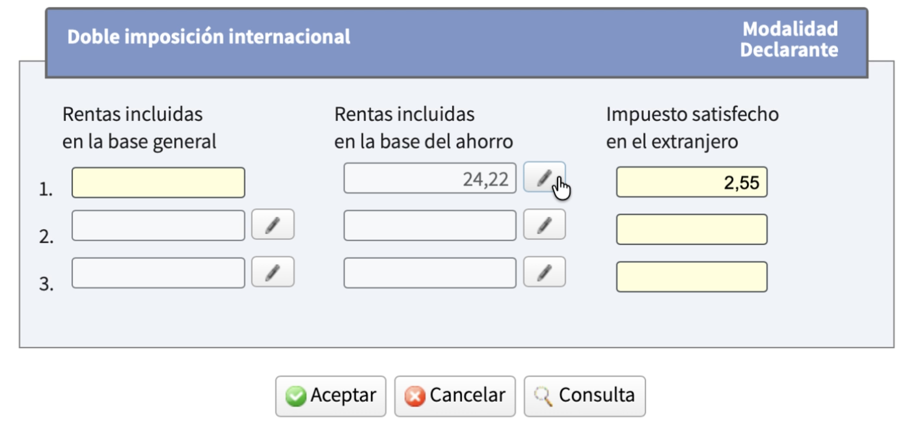Select row 3 base del ahorro field
920x433 pixels.
point(429,272)
